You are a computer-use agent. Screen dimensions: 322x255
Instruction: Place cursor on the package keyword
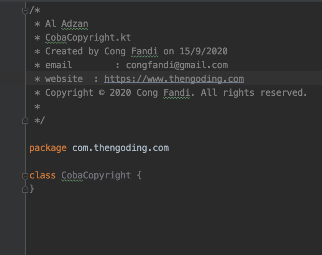pyautogui.click(x=48, y=148)
